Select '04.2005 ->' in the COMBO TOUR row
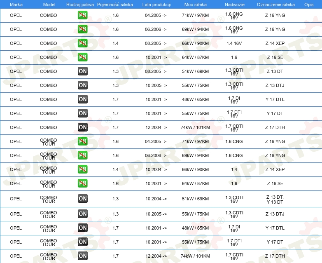This screenshot has width=322, height=263. point(156,141)
